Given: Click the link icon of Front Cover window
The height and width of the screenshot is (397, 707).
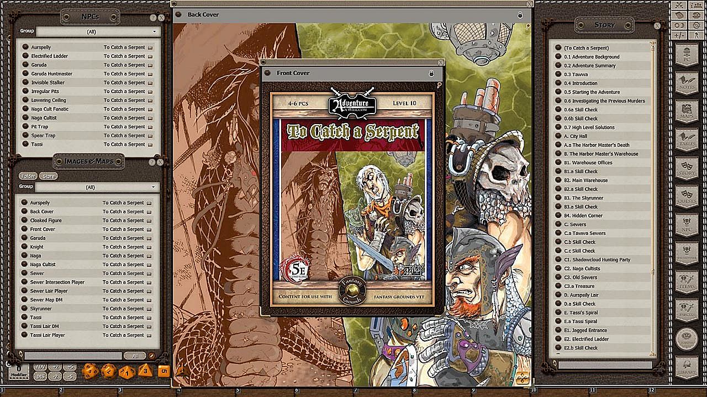Looking at the screenshot, I should pyautogui.click(x=267, y=73).
